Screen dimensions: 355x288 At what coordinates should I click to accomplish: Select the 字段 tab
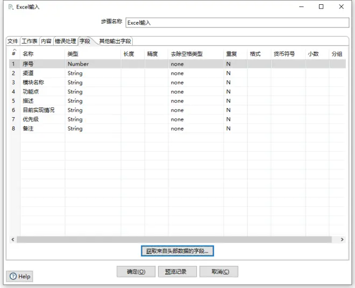pyautogui.click(x=85, y=41)
